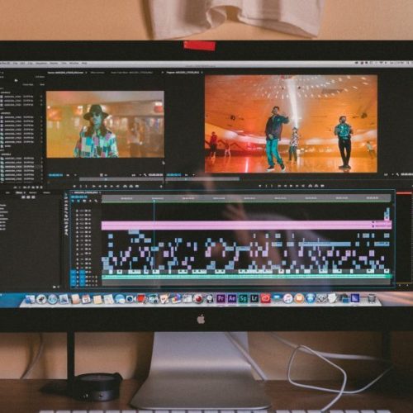This screenshot has width=413, height=413.
Task: Select the green audio clip at timeline bottom
Action: (x=246, y=277)
